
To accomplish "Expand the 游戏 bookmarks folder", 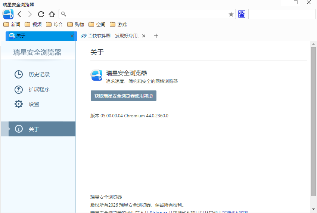I will click(x=118, y=25).
